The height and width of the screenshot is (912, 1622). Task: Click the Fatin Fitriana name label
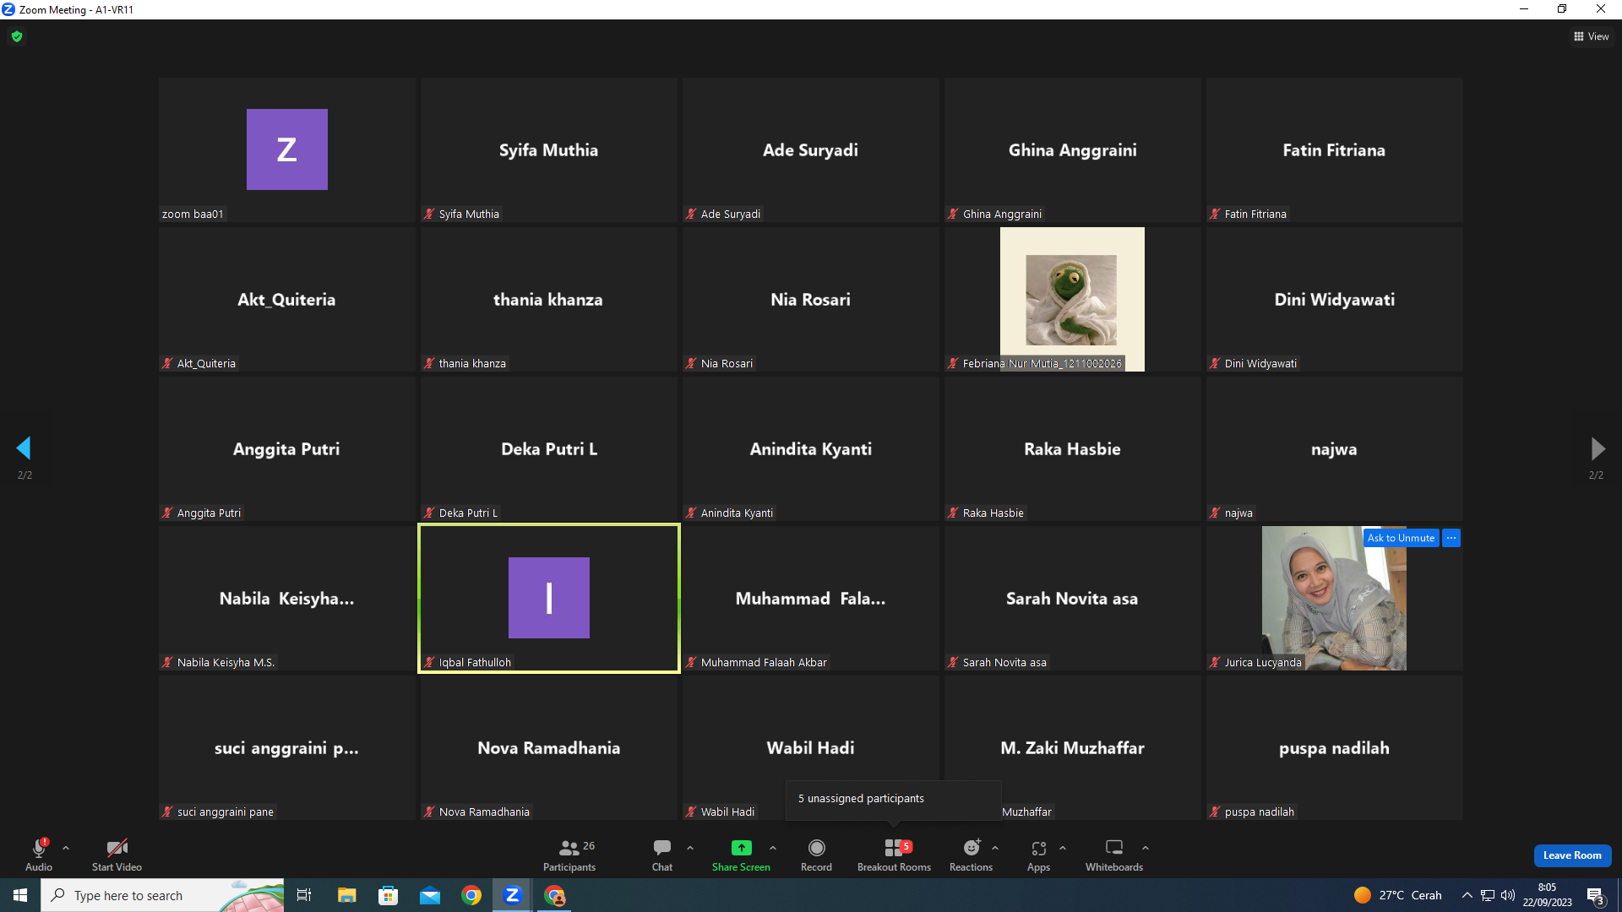pos(1255,214)
